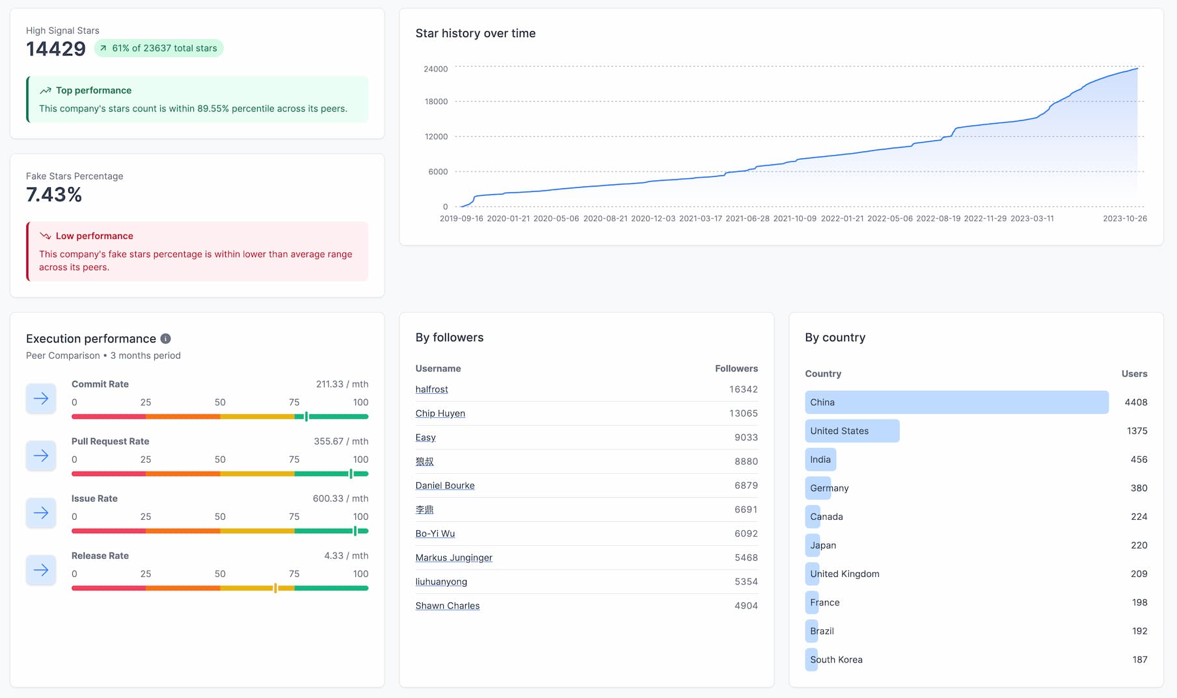
Task: Click the trend arrow in the stars badge
Action: tap(104, 47)
